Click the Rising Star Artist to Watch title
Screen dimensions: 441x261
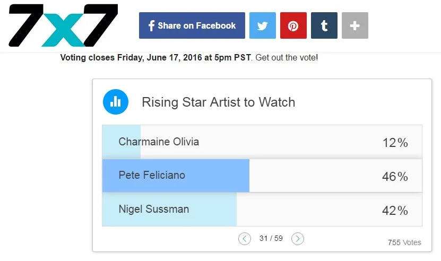click(218, 102)
